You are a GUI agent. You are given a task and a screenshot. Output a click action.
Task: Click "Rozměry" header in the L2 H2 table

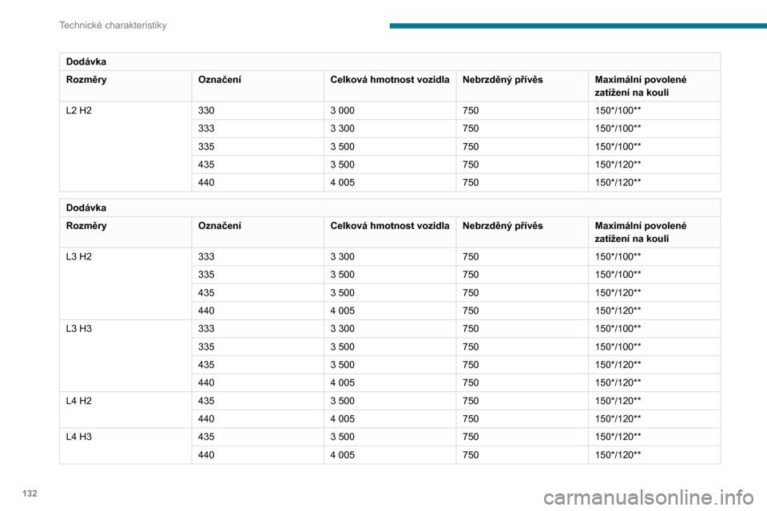(86, 80)
